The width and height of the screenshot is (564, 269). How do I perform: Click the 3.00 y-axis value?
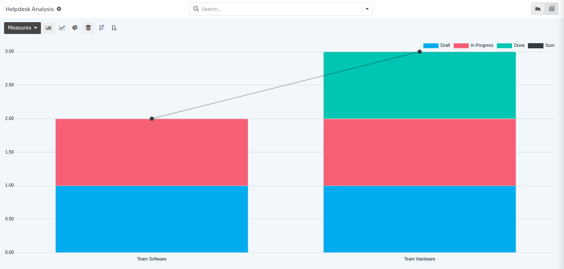10,51
